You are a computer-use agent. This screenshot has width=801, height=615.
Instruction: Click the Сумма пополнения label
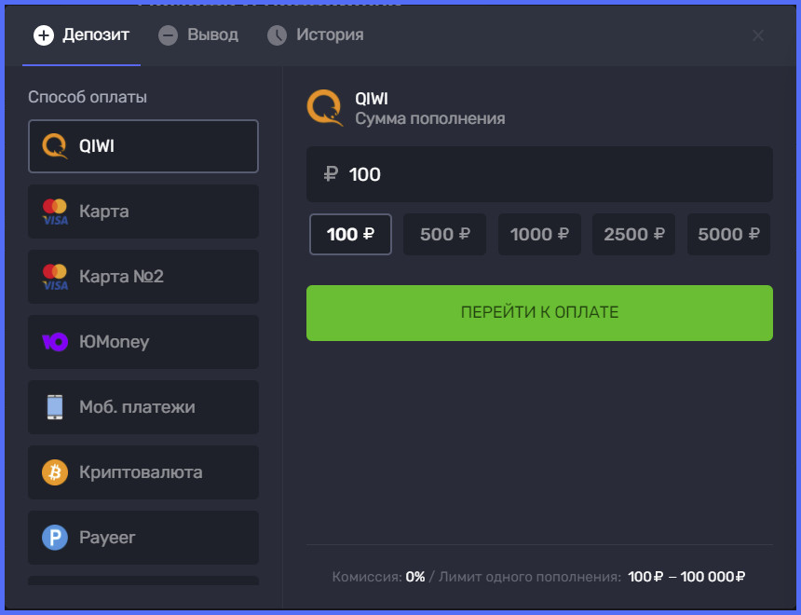tap(430, 118)
